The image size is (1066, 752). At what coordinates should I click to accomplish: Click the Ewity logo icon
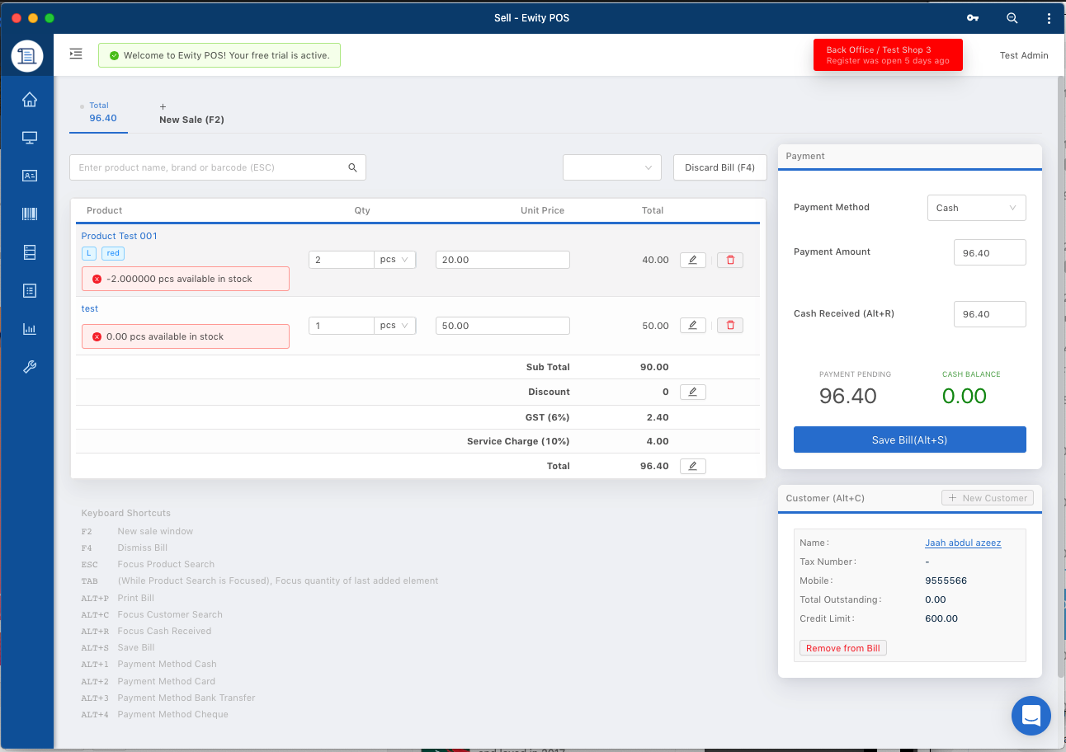click(27, 55)
